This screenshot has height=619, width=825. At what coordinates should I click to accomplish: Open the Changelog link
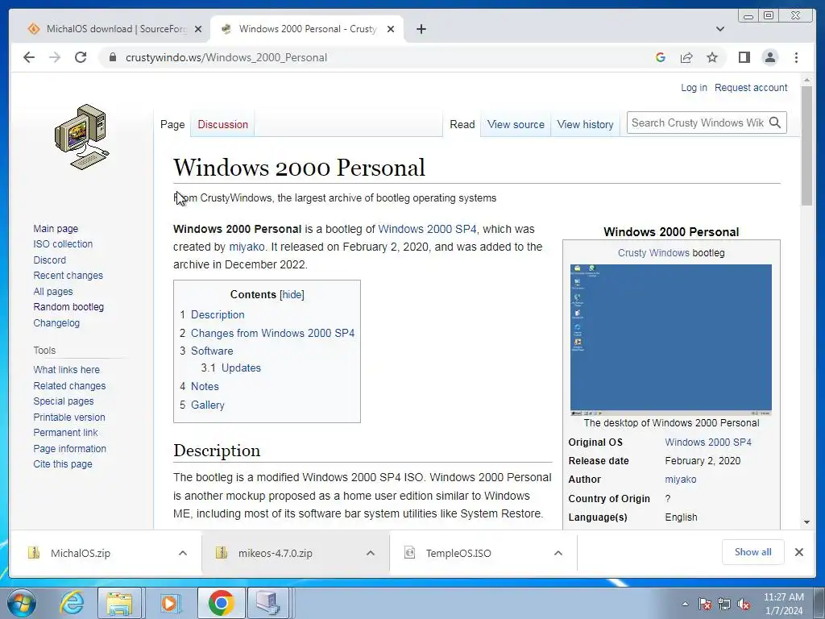click(56, 322)
